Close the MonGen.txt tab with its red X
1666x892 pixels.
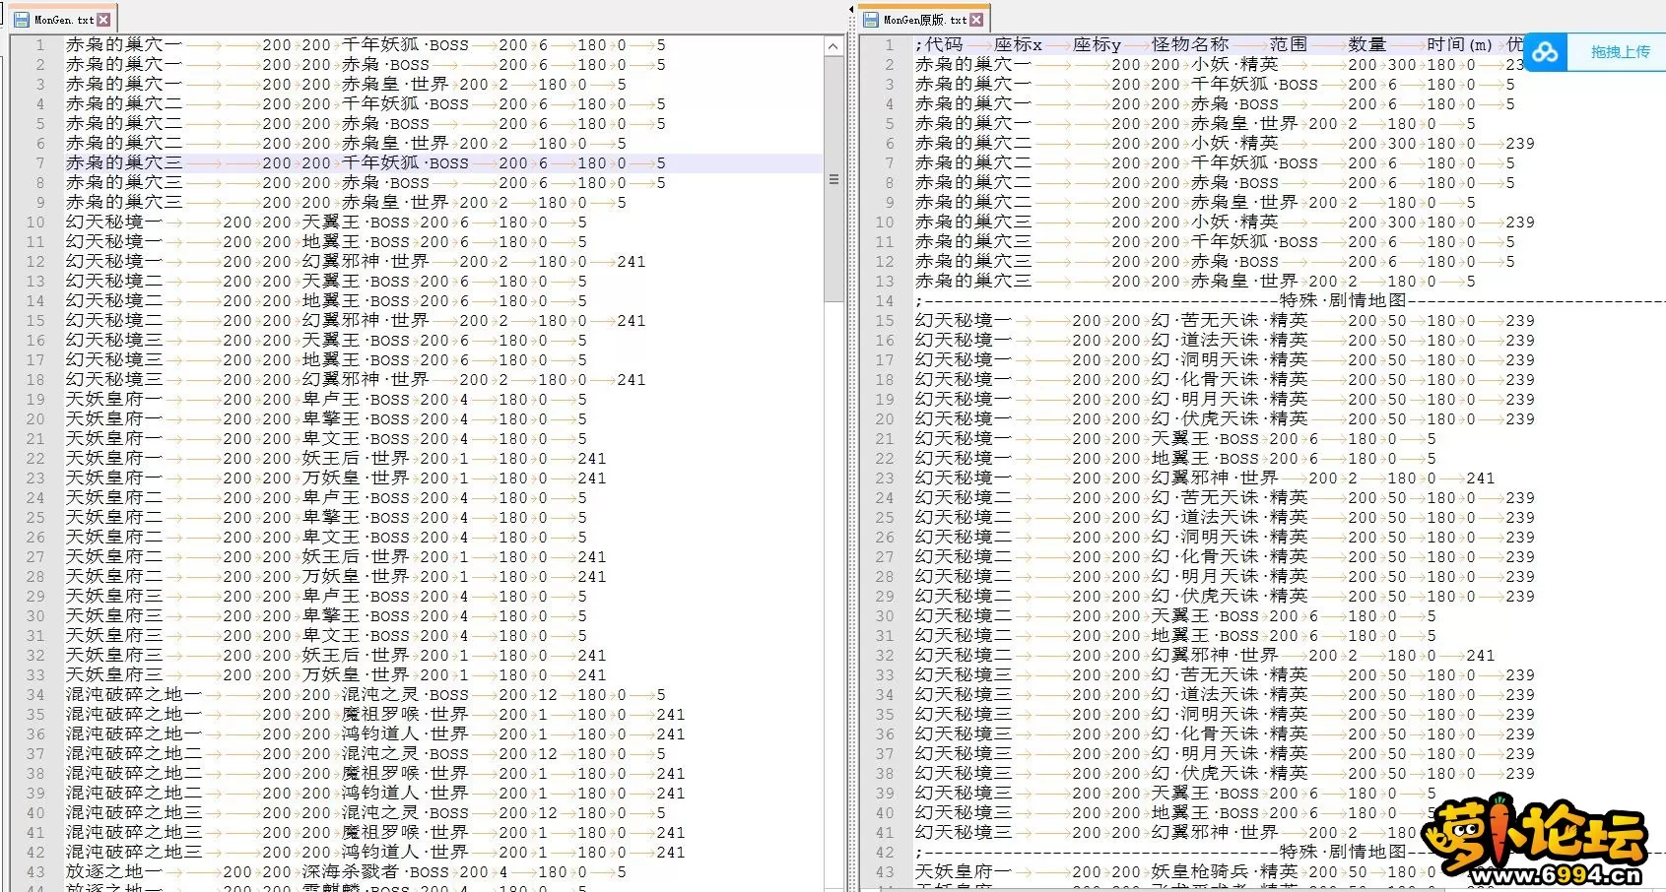coord(103,20)
